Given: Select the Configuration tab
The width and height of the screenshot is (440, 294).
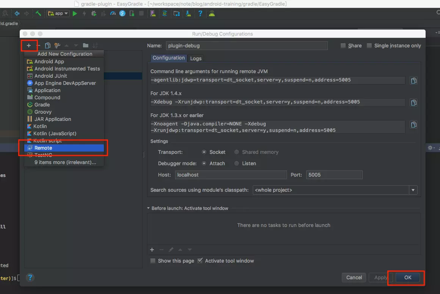Looking at the screenshot, I should point(169,58).
